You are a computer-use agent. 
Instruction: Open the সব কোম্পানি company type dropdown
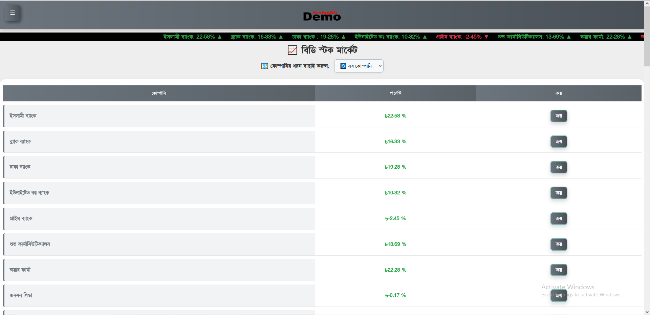[359, 66]
